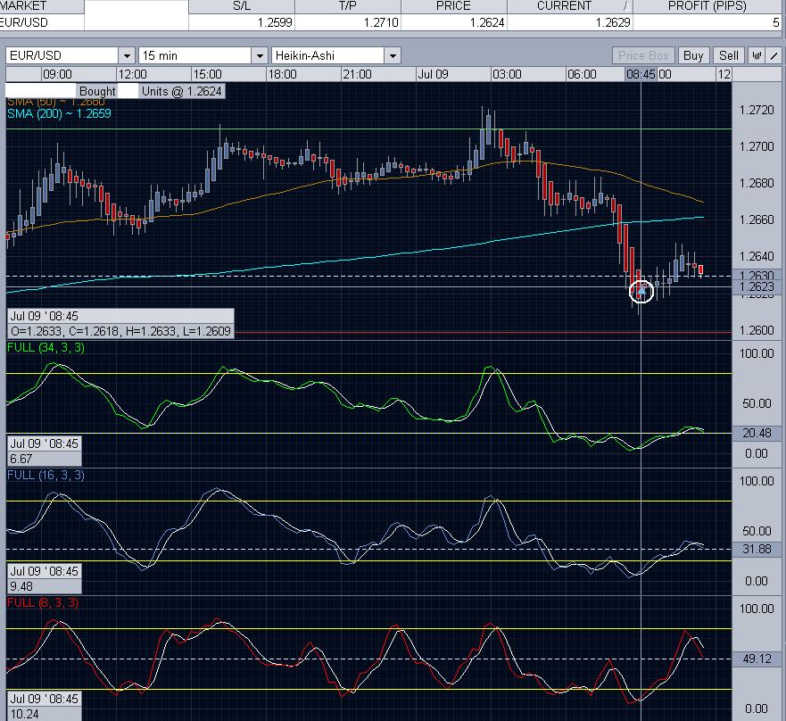
Task: Click the Units @ 1.2624 label
Action: point(181,91)
